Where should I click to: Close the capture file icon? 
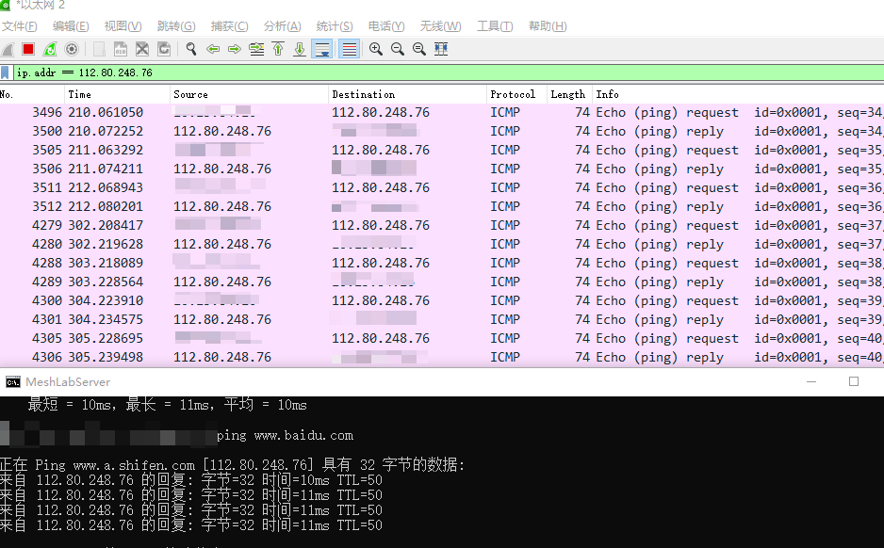(142, 50)
